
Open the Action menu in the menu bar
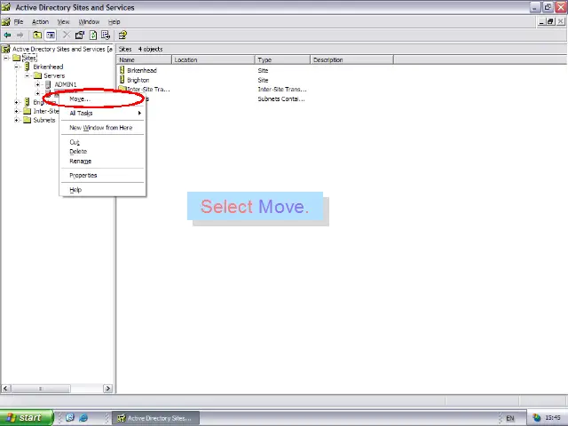click(x=40, y=21)
